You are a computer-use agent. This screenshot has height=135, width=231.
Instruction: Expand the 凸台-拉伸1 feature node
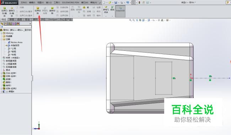[x=1, y=73]
